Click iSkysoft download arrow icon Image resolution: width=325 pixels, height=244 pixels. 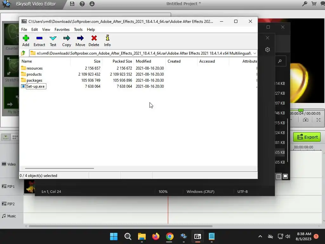pos(92,4)
